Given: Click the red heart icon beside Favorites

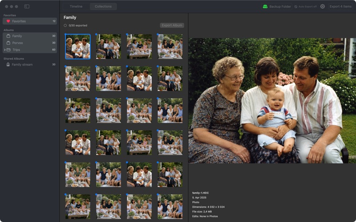Looking at the screenshot, I should 8,21.
